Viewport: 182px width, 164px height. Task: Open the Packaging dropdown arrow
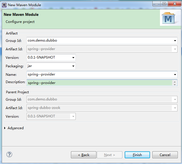tap(73, 66)
